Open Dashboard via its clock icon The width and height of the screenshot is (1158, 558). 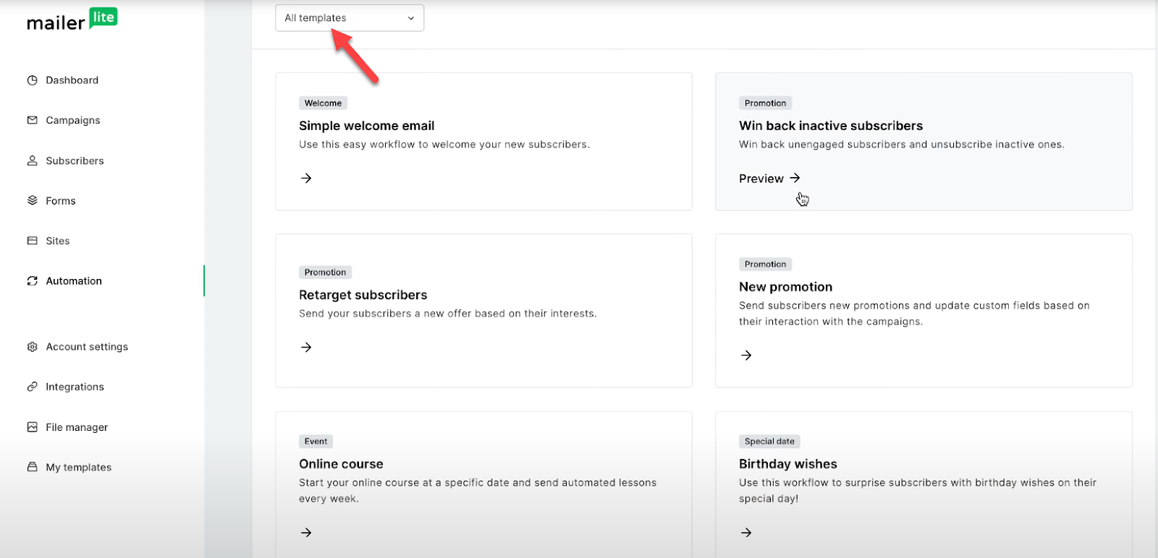point(32,80)
